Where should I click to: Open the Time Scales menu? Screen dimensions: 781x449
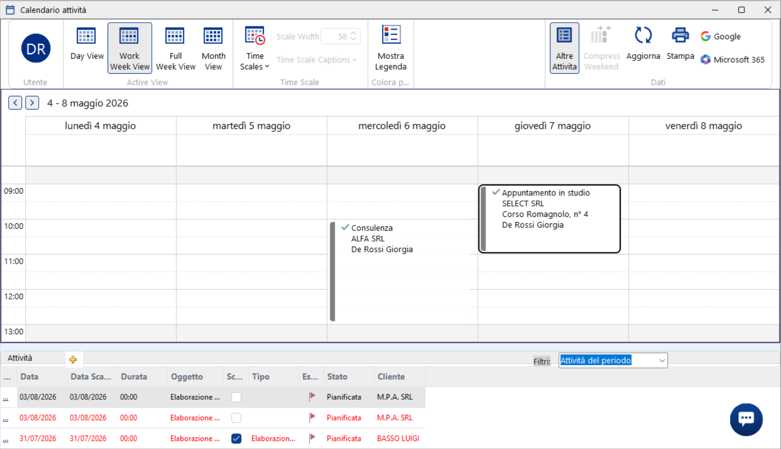pos(255,48)
